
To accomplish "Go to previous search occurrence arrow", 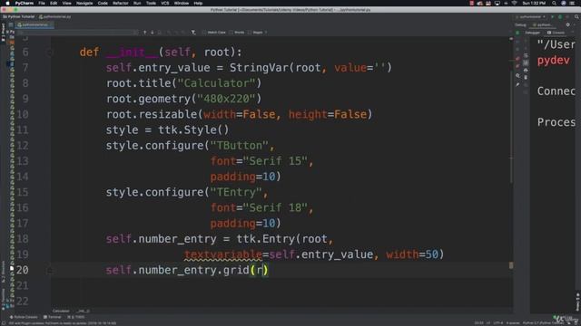I will pos(145,33).
